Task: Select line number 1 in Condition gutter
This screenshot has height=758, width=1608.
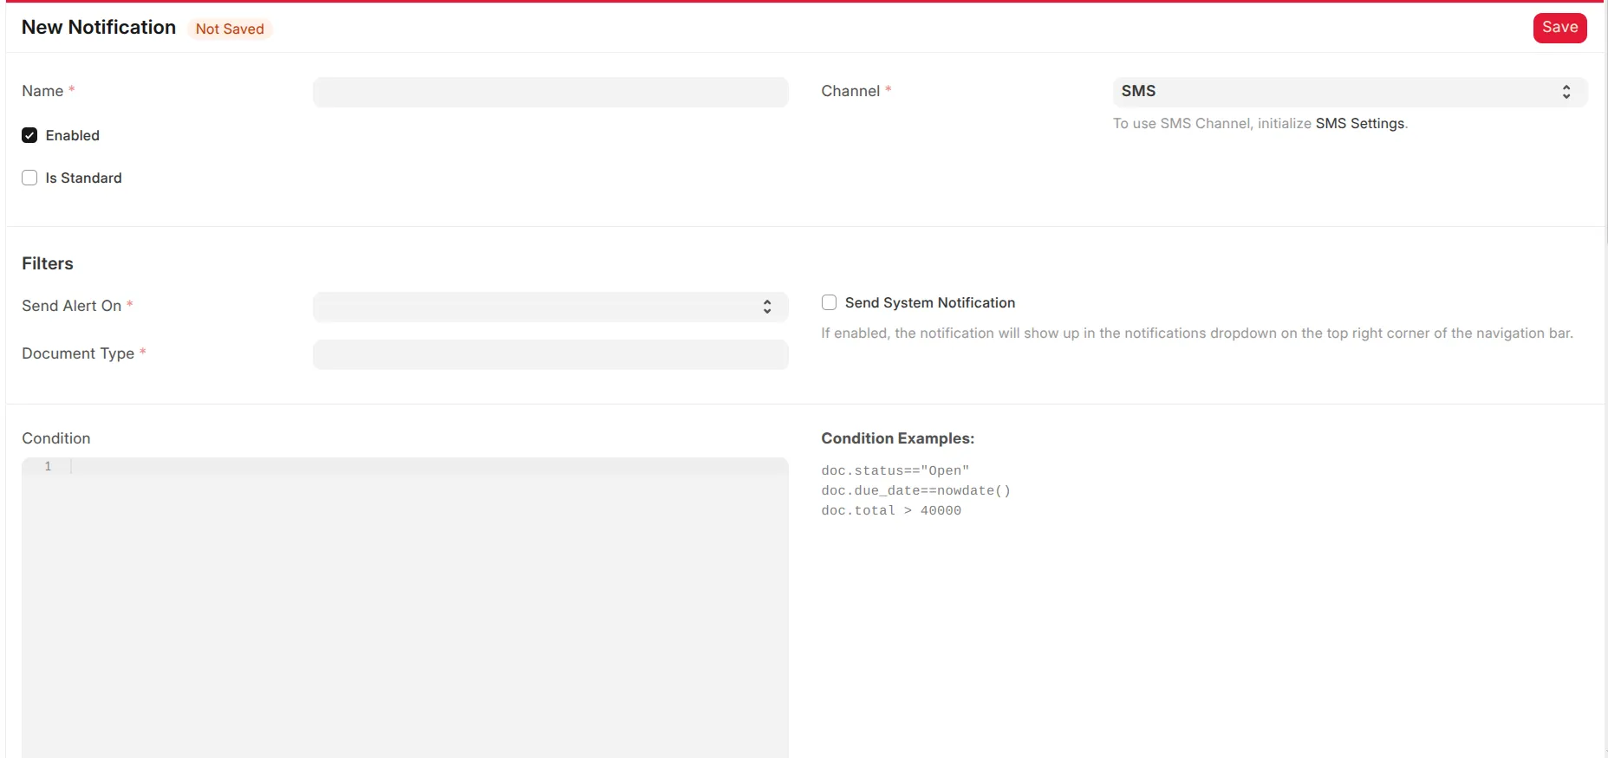Action: [48, 466]
